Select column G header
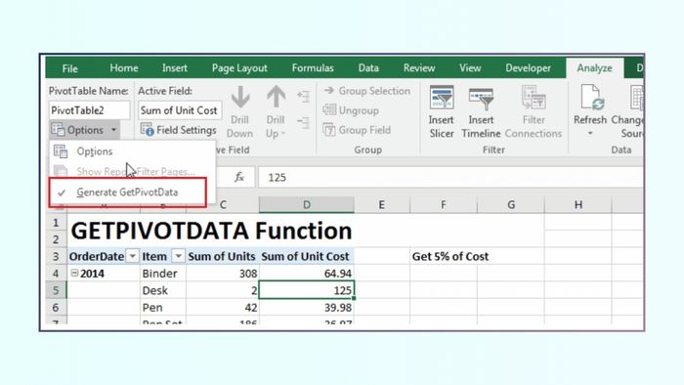684x385 pixels. pos(511,205)
